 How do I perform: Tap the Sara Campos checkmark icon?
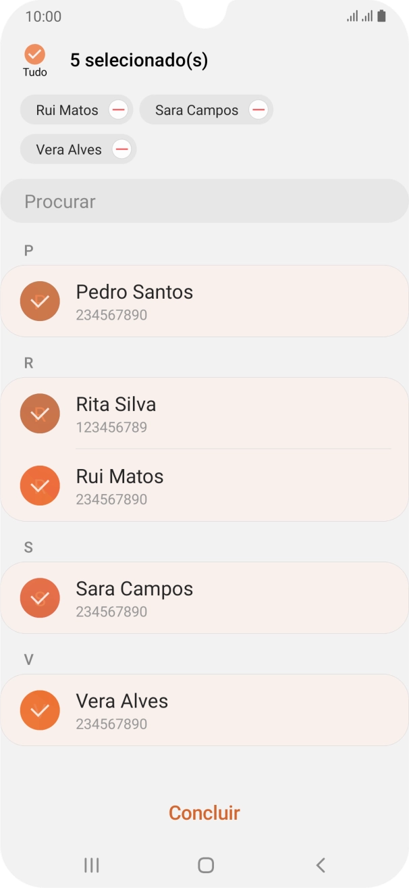[x=40, y=597]
